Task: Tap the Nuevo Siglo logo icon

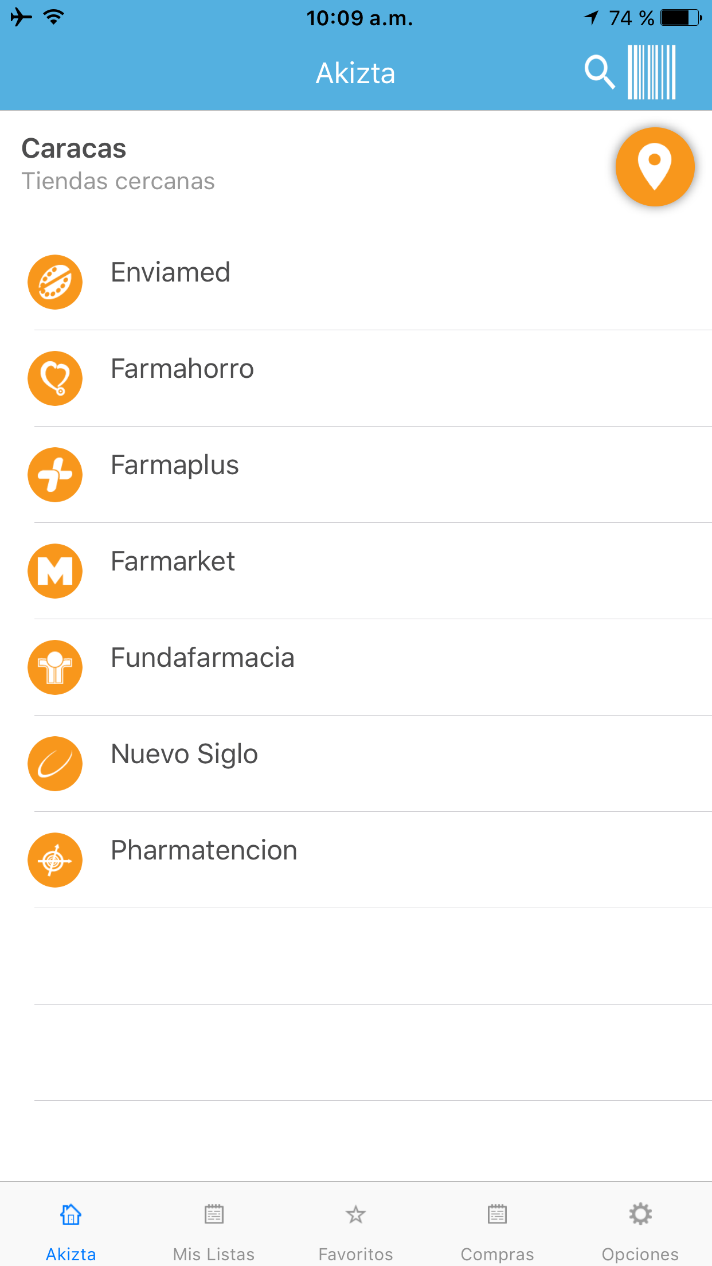Action: coord(55,764)
